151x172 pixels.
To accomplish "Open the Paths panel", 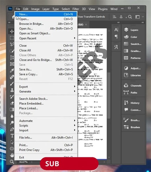I will pyautogui.click(x=133, y=93).
